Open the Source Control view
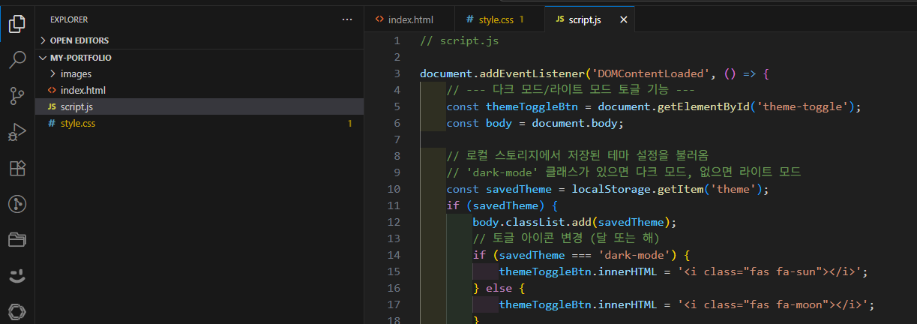This screenshot has width=917, height=324. [x=17, y=96]
